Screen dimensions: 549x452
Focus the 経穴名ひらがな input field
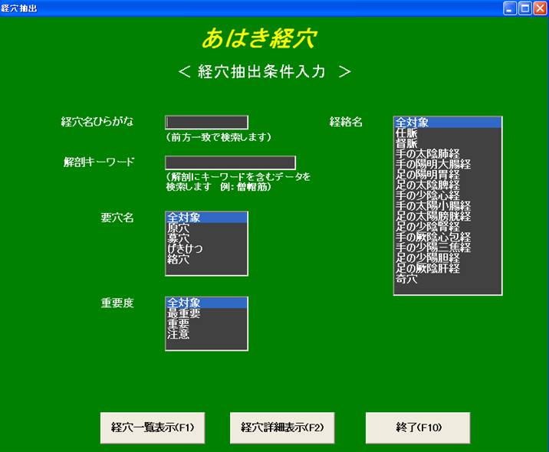click(206, 123)
